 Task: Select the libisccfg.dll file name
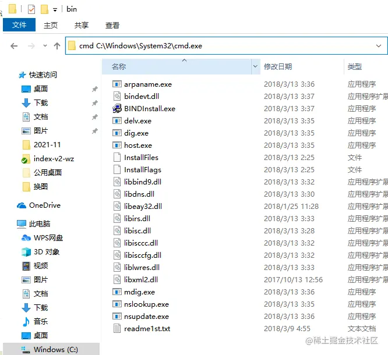pos(143,255)
